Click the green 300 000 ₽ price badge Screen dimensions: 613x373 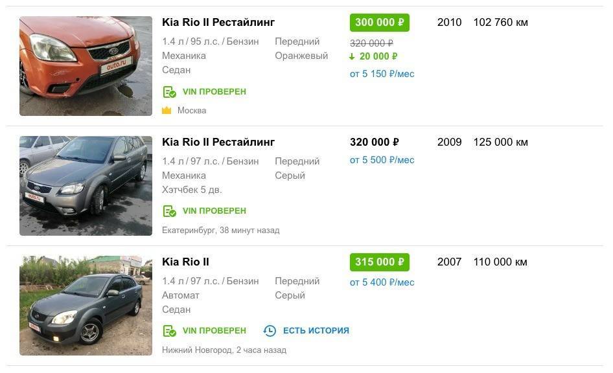[380, 23]
